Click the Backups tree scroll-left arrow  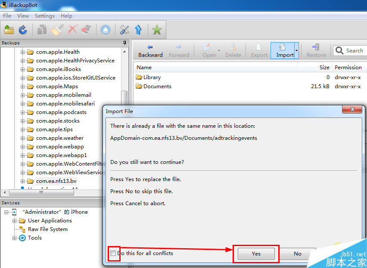[5, 193]
